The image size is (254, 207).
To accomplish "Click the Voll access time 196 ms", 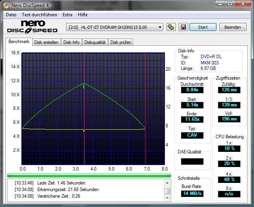I will 229,119.
